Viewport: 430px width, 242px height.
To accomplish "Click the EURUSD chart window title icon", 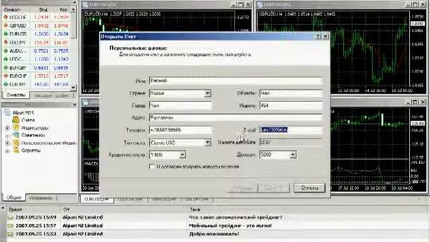I will (x=85, y=5).
